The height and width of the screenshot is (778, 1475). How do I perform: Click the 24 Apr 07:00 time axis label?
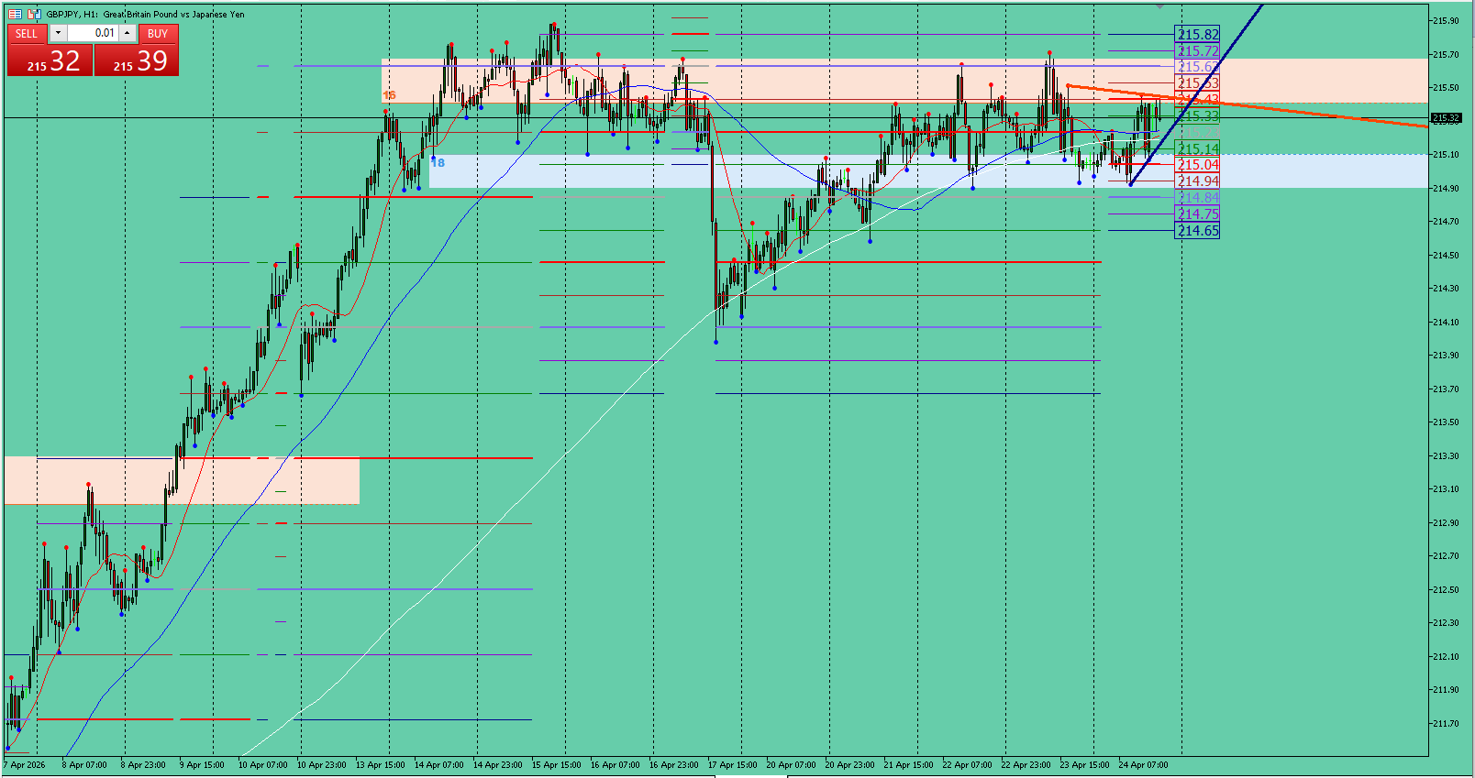click(x=1144, y=765)
